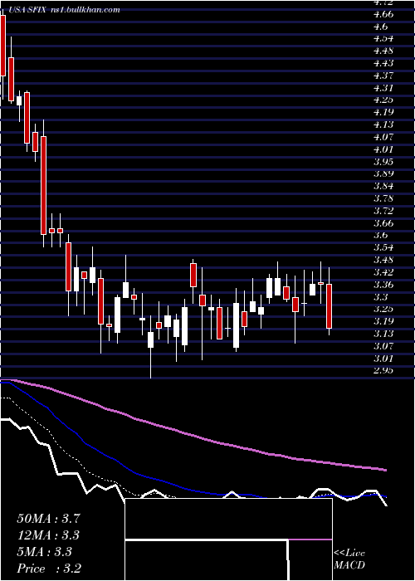Viewport: 415px width, 581px height.
Task: Select the 4.19 price axis label
Action: point(383,112)
